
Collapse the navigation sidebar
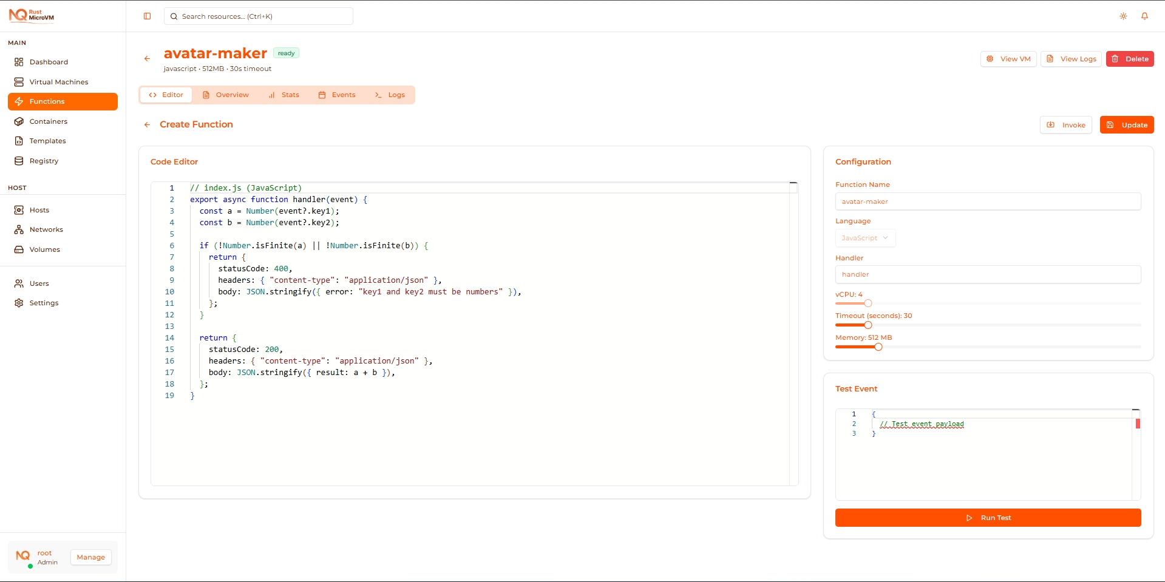tap(147, 16)
